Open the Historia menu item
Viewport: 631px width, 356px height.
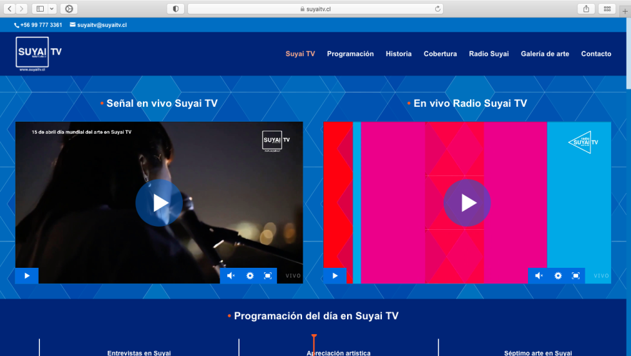pos(399,54)
